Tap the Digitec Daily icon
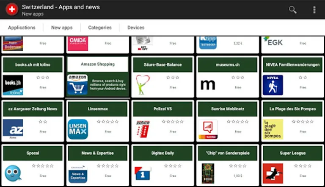Viewport: 325px width, 187px height. click(x=143, y=173)
